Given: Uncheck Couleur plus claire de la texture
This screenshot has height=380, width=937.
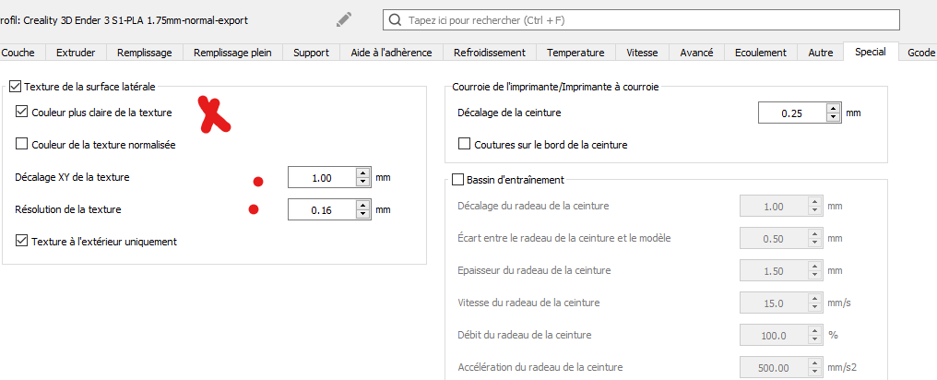Looking at the screenshot, I should click(21, 112).
